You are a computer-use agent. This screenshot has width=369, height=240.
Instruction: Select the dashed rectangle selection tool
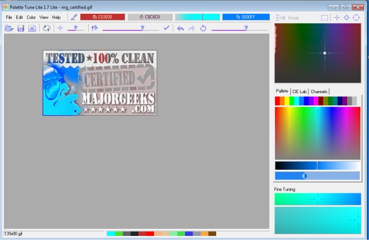pyautogui.click(x=325, y=18)
